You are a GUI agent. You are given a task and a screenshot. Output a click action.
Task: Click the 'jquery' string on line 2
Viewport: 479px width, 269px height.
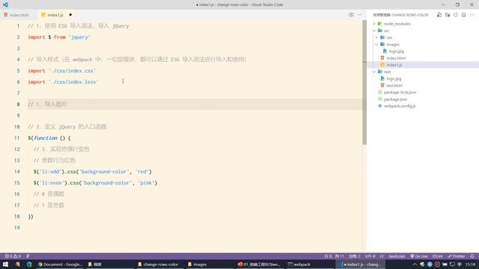pyautogui.click(x=79, y=37)
